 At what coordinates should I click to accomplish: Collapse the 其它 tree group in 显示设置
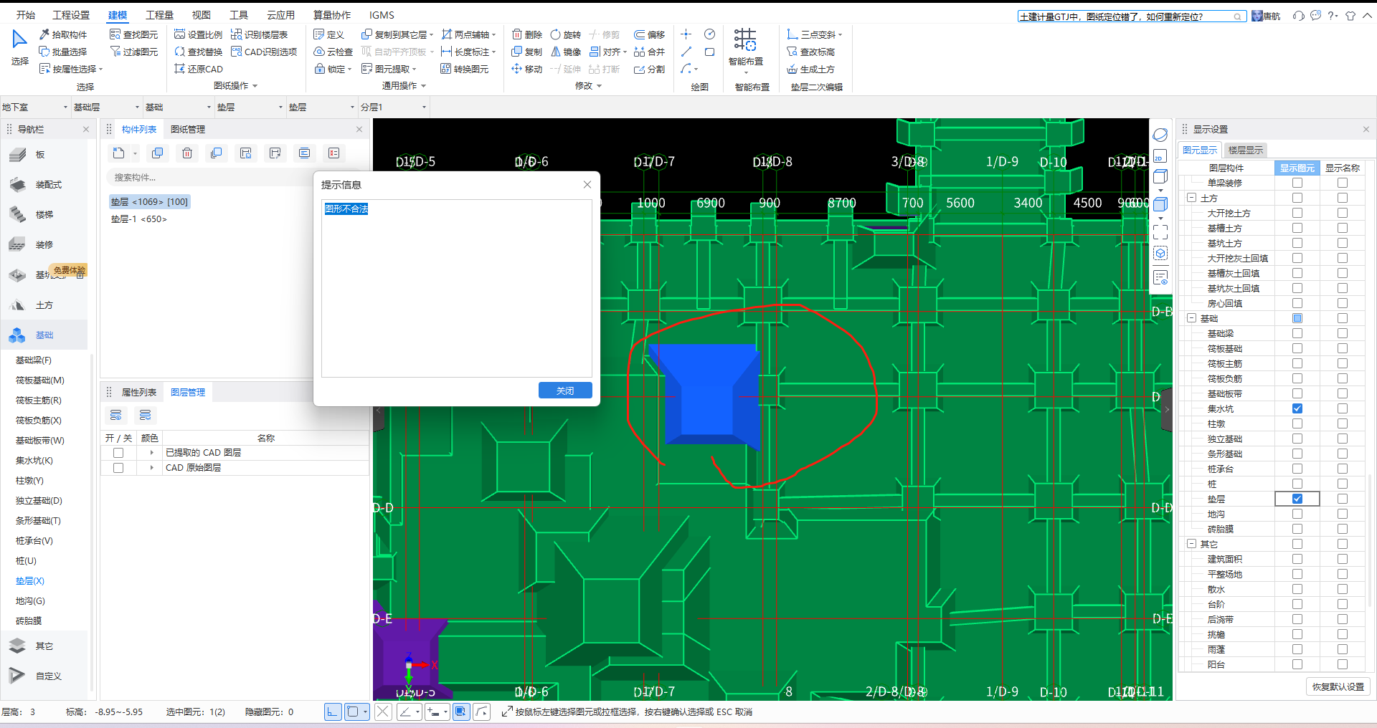pyautogui.click(x=1192, y=544)
